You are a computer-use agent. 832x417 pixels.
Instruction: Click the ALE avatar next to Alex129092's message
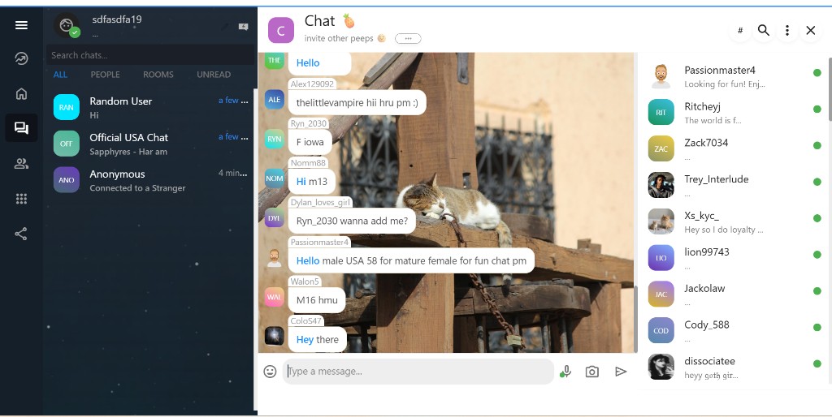[x=275, y=100]
